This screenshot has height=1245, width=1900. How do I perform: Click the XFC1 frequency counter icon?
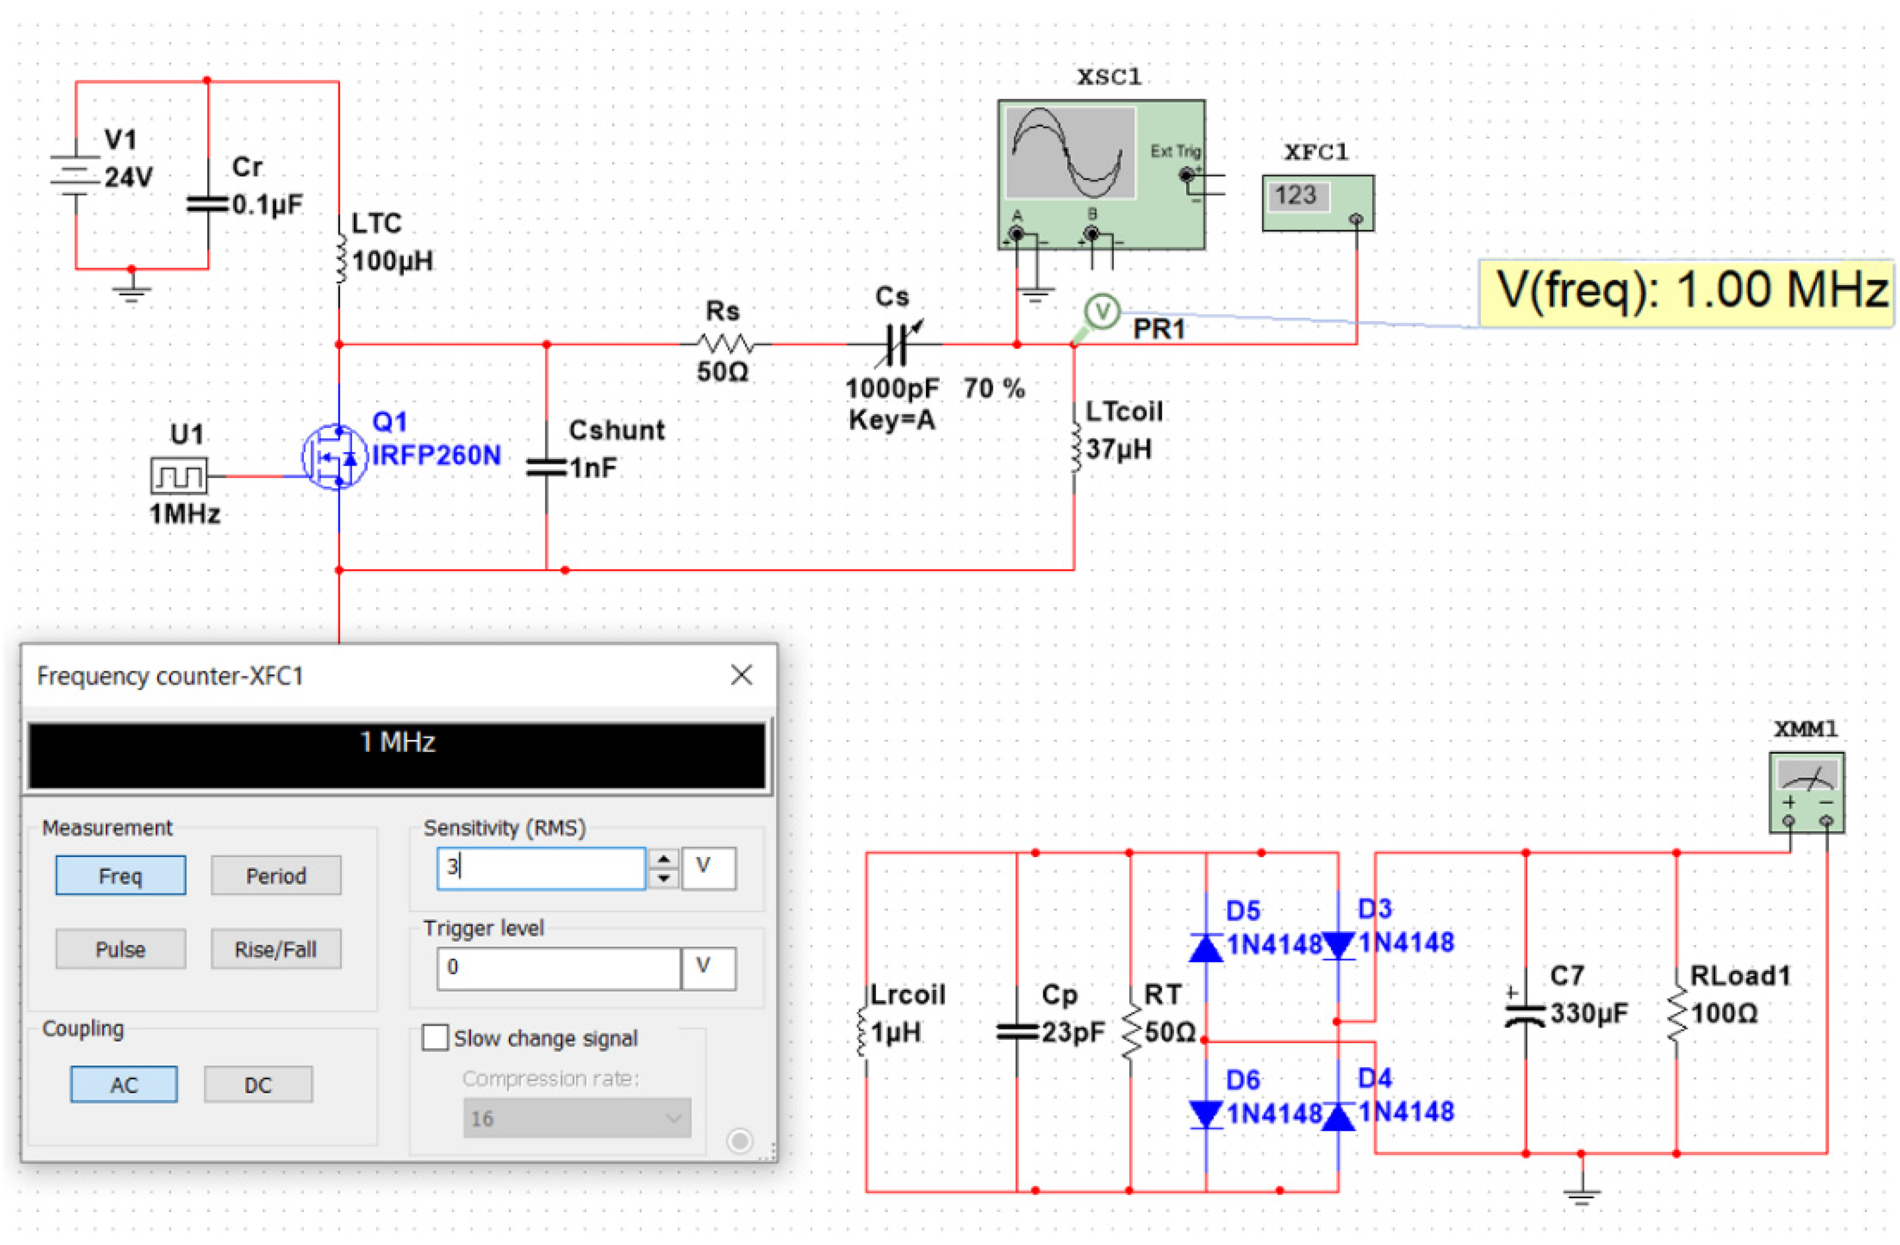[x=1317, y=203]
